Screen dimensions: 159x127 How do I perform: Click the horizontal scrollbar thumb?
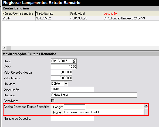(x=9, y=48)
